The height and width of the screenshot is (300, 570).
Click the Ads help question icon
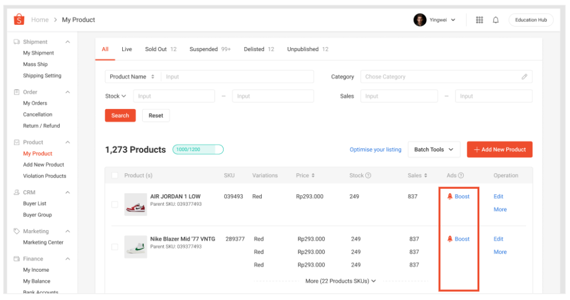click(461, 175)
